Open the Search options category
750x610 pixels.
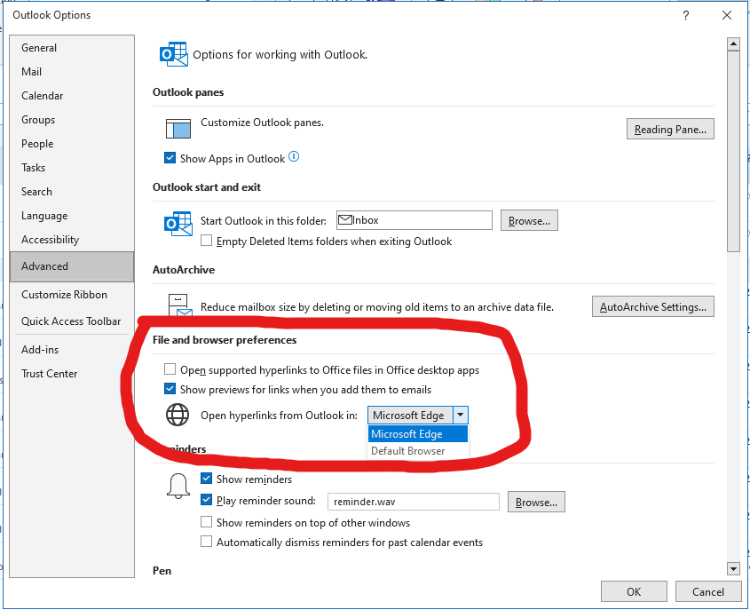pos(72,192)
